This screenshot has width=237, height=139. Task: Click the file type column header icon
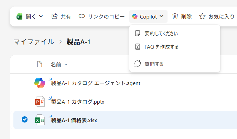[x=40, y=64]
